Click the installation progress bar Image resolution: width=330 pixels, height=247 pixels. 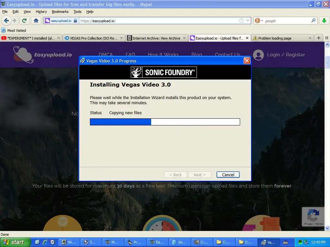(x=165, y=122)
